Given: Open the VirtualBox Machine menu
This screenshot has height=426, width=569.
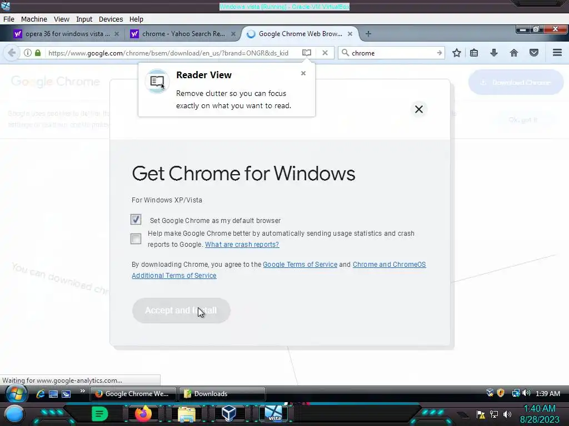Looking at the screenshot, I should [34, 19].
